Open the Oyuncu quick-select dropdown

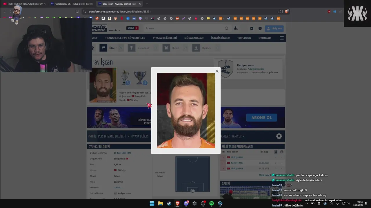tap(206, 48)
